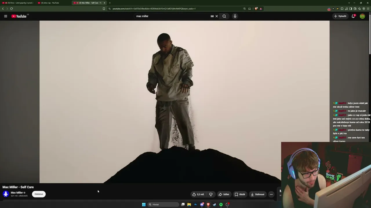
Task: Open Steam from the taskbar
Action: pos(214,205)
